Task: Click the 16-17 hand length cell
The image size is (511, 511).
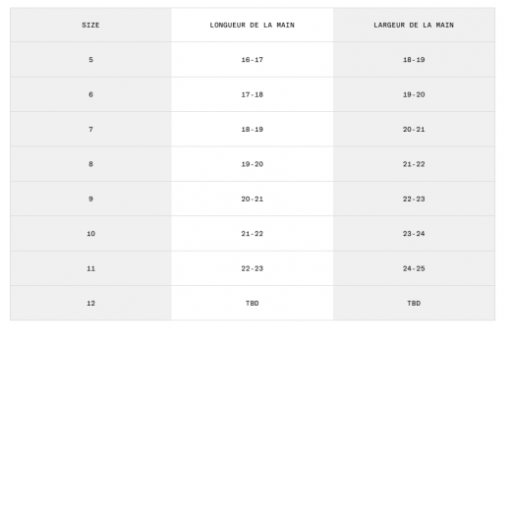Action: tap(252, 60)
